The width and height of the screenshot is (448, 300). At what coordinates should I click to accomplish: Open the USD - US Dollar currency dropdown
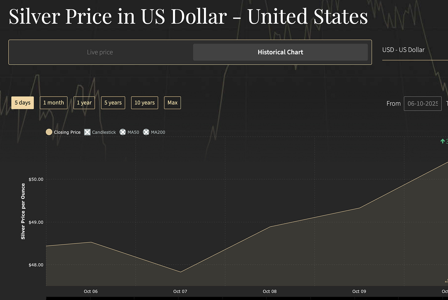coord(415,50)
